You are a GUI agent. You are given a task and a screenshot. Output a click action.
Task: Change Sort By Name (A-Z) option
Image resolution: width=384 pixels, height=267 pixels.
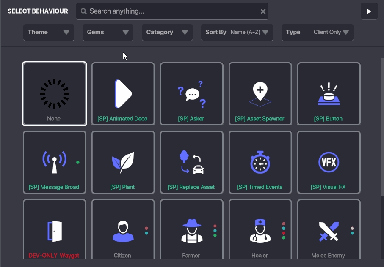point(237,32)
